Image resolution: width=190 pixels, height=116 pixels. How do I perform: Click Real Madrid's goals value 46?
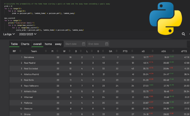103,63
